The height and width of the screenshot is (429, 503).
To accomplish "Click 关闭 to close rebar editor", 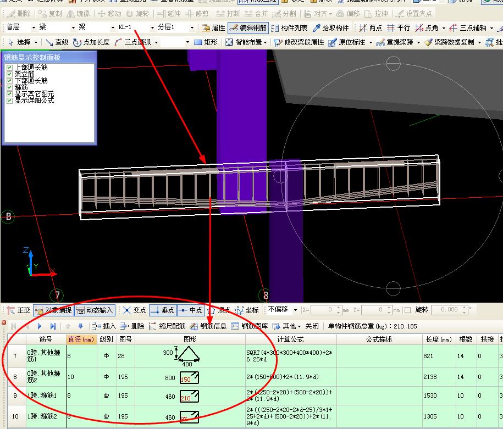I will click(312, 326).
